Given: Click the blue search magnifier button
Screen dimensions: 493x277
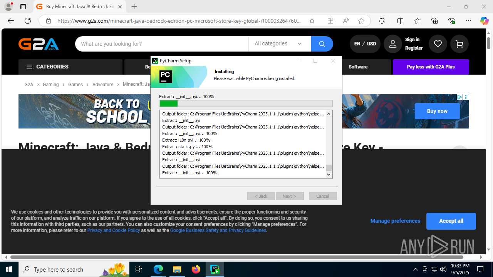Looking at the screenshot, I should tap(322, 44).
